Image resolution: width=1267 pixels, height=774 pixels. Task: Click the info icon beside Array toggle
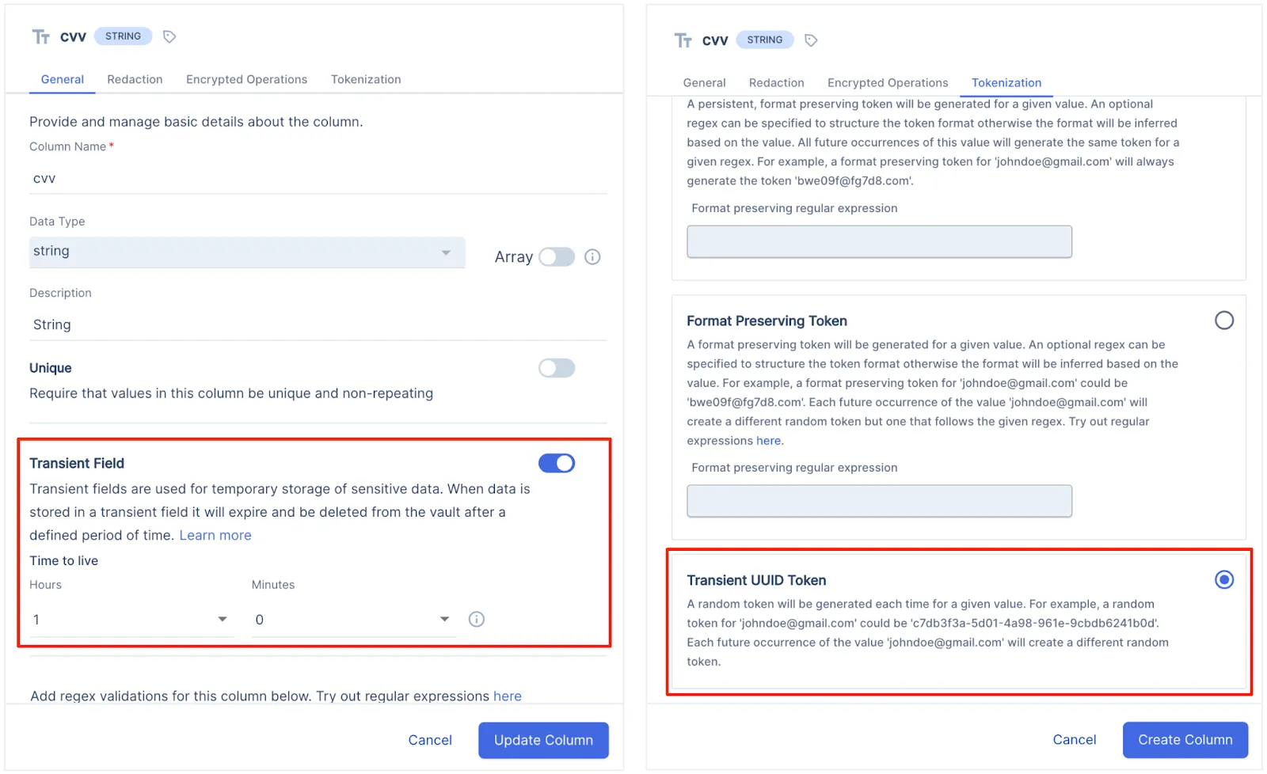click(592, 257)
